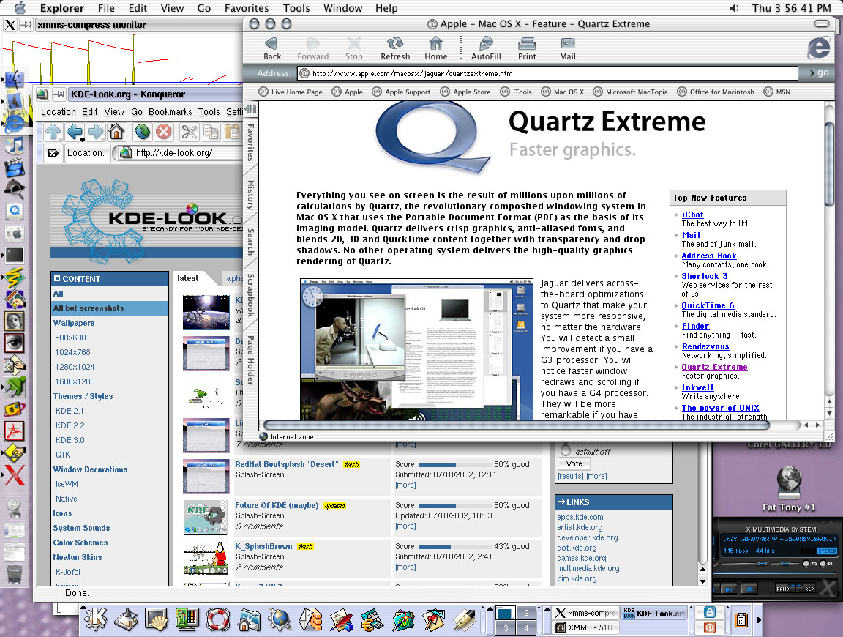Screen dimensions: 843x637
Task: Click the Future Of KDE thumbnail image
Action: (206, 517)
